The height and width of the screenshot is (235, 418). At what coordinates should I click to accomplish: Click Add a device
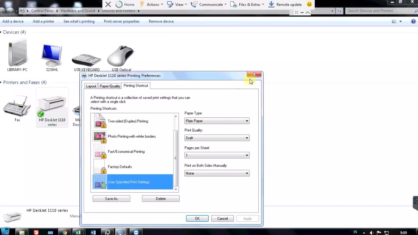coord(13,21)
